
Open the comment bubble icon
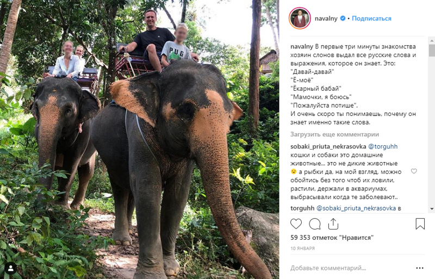[x=315, y=224]
